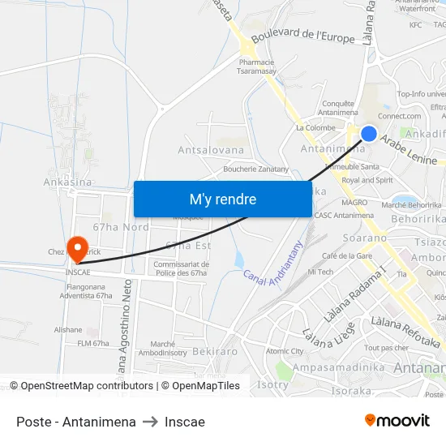The image size is (446, 446).
Task: Select the Pharmacie Tsaramasay map label
Action: (256, 66)
